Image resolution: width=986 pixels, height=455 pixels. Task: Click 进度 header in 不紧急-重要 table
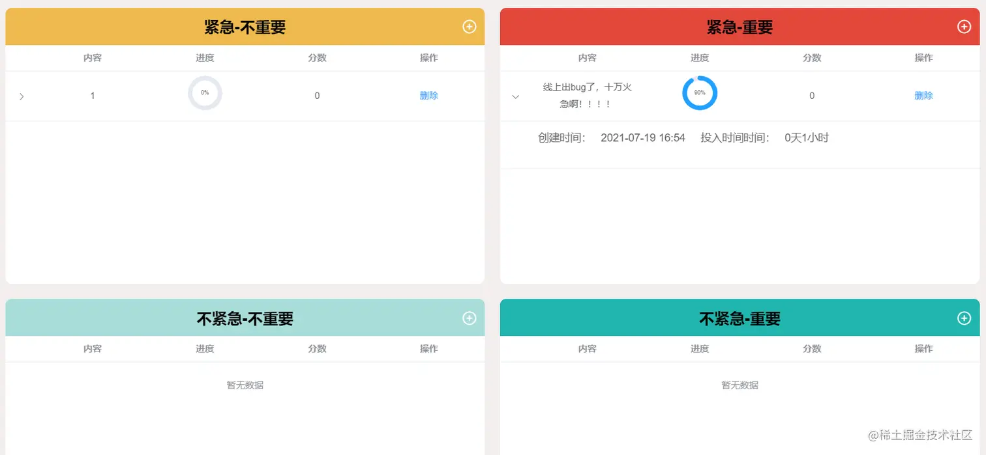pos(700,349)
